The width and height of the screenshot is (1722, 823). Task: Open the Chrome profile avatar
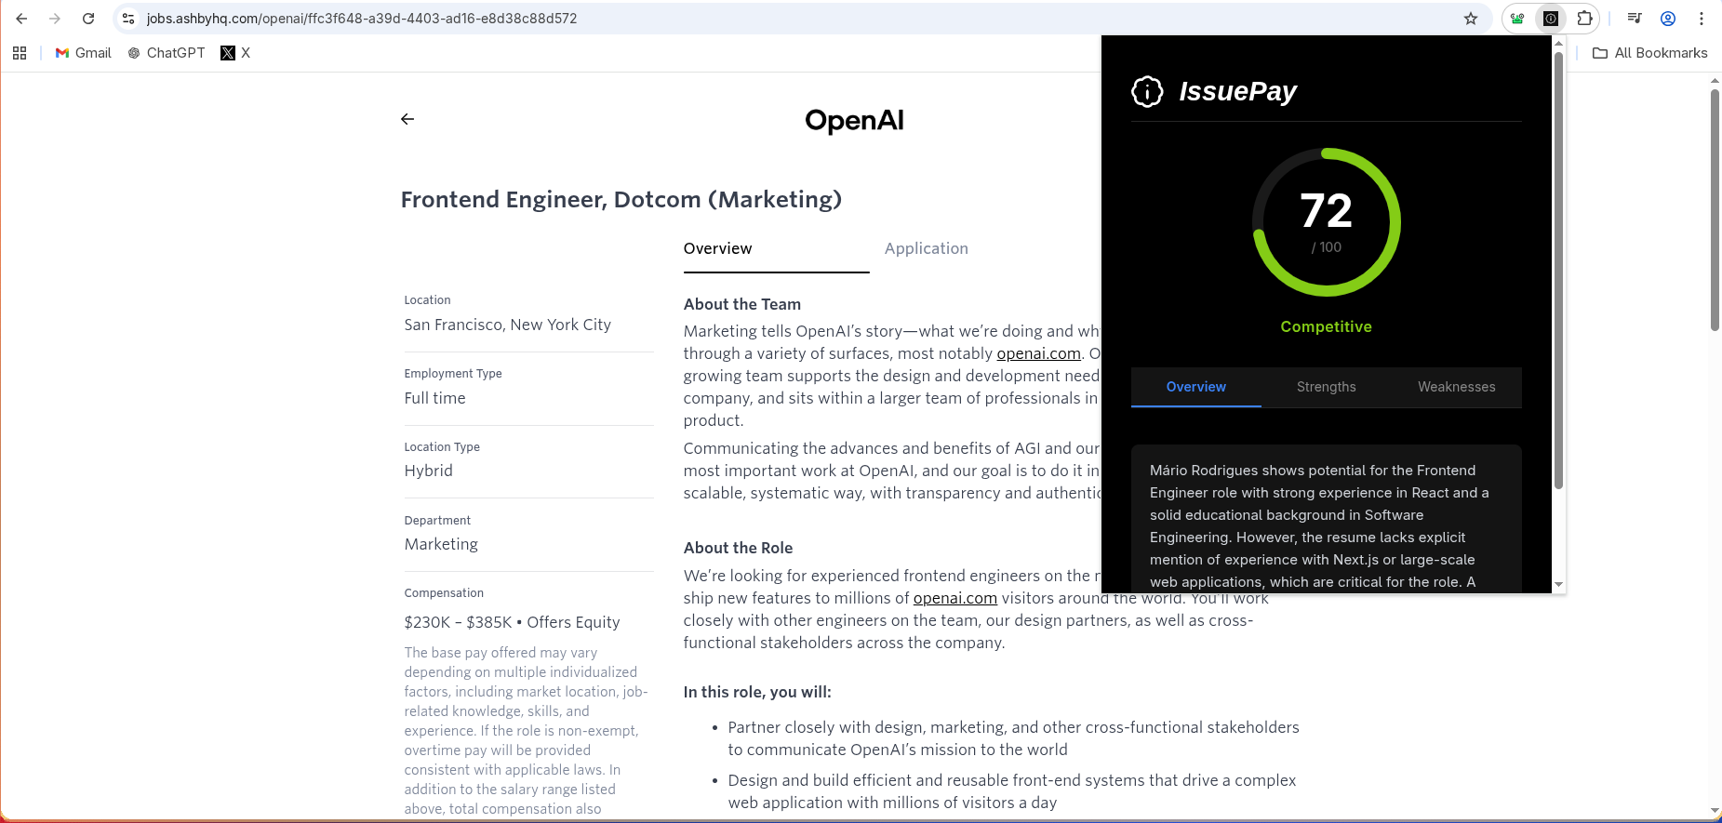pos(1668,19)
